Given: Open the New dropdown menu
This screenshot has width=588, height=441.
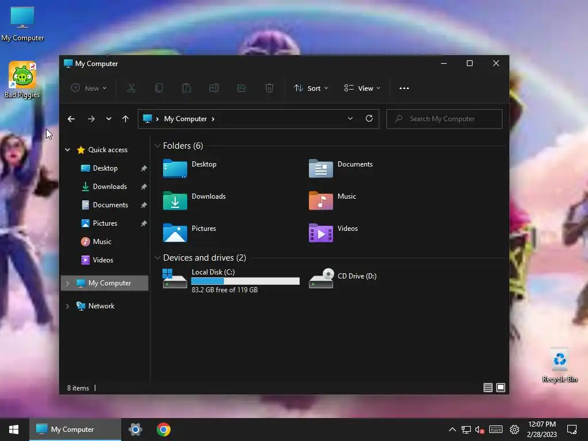Looking at the screenshot, I should pyautogui.click(x=89, y=88).
